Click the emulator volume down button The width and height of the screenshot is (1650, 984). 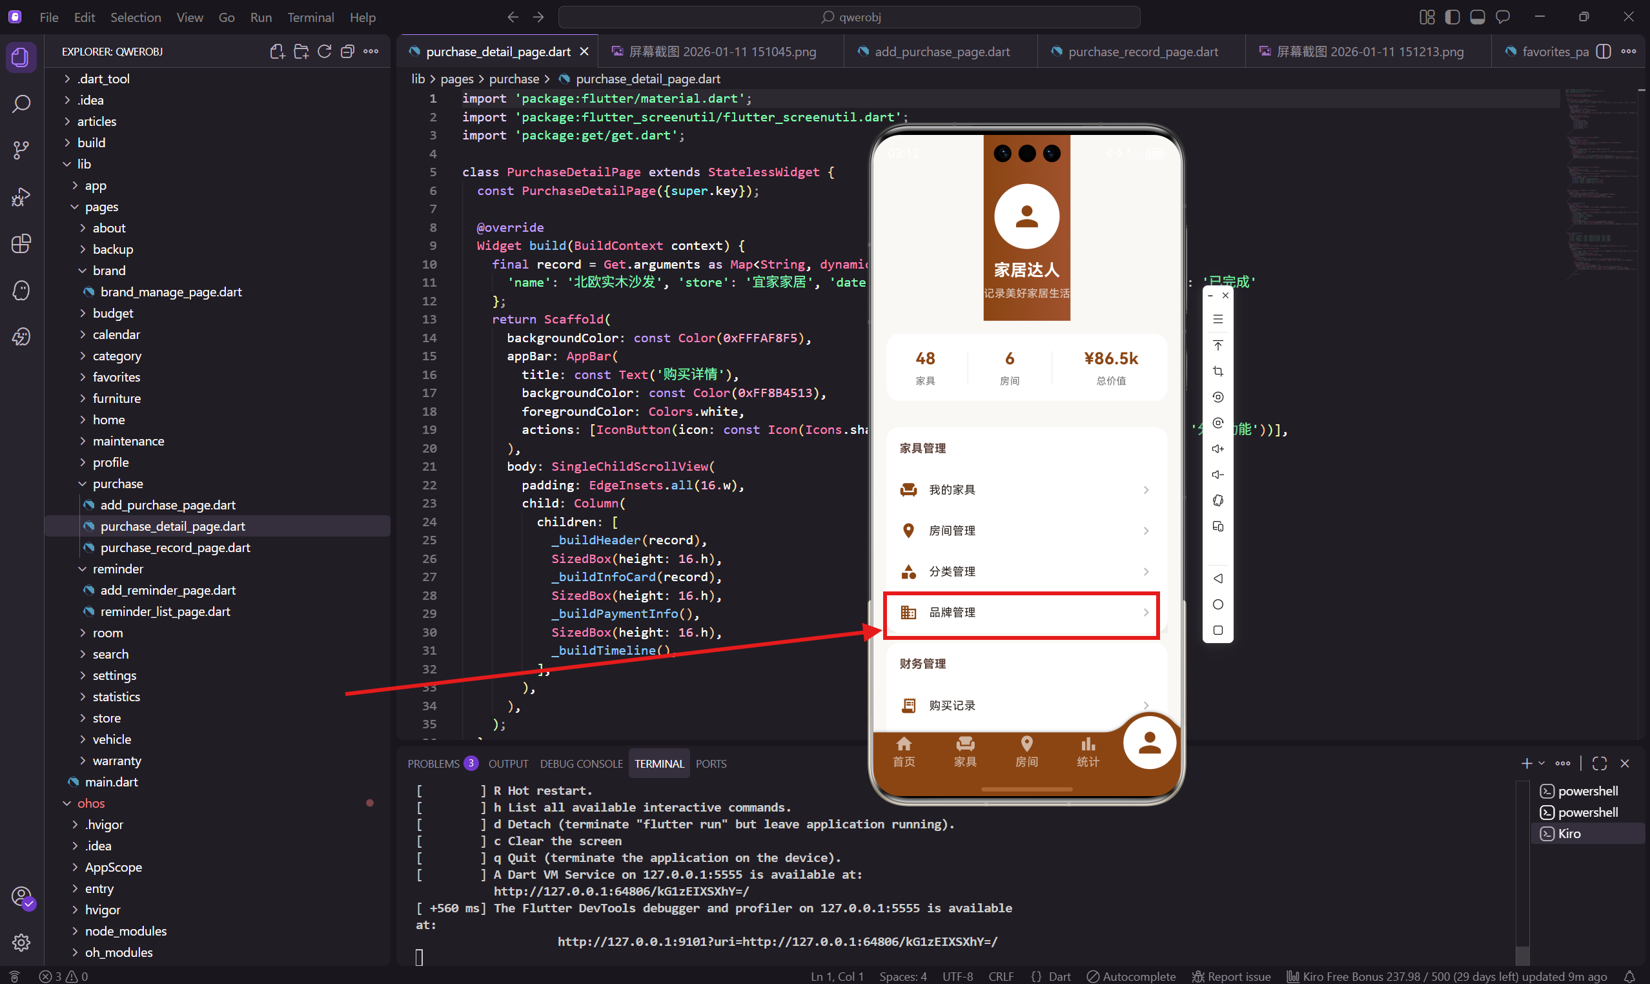tap(1217, 475)
